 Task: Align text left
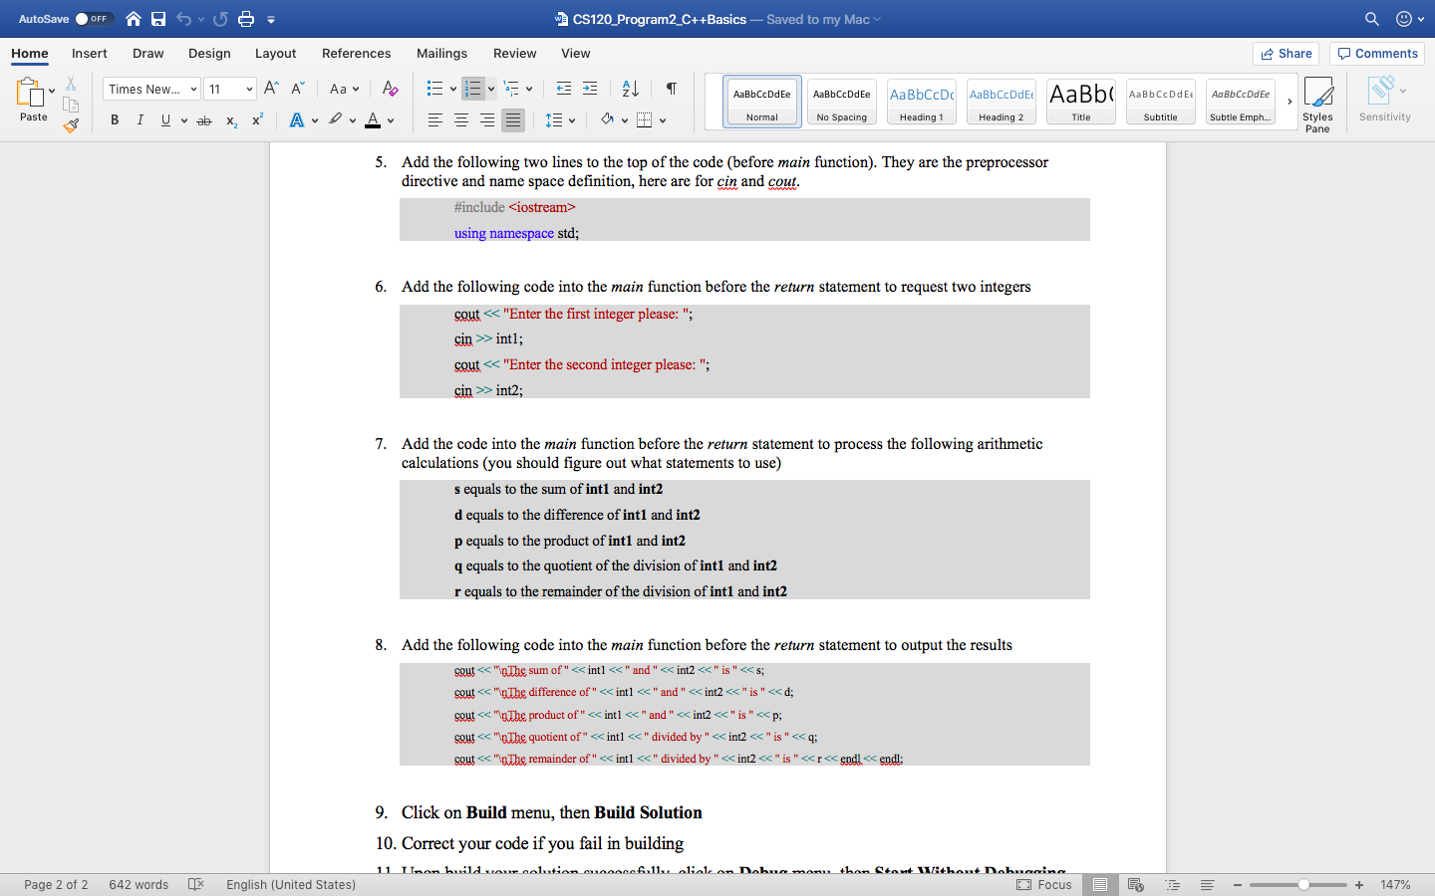point(435,120)
